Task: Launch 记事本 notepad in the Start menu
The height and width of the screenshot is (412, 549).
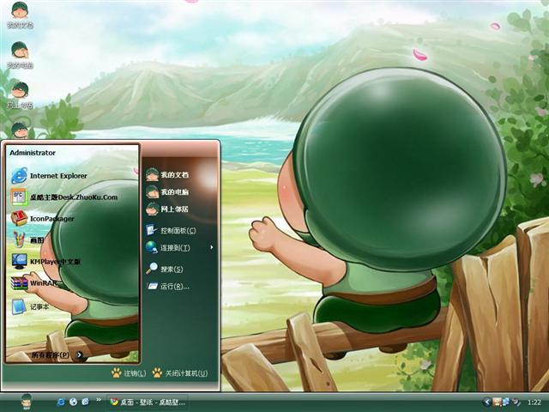Action: pyautogui.click(x=30, y=306)
